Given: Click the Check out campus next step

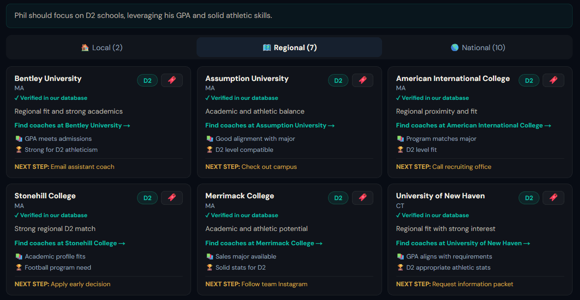Looking at the screenshot, I should click(269, 167).
